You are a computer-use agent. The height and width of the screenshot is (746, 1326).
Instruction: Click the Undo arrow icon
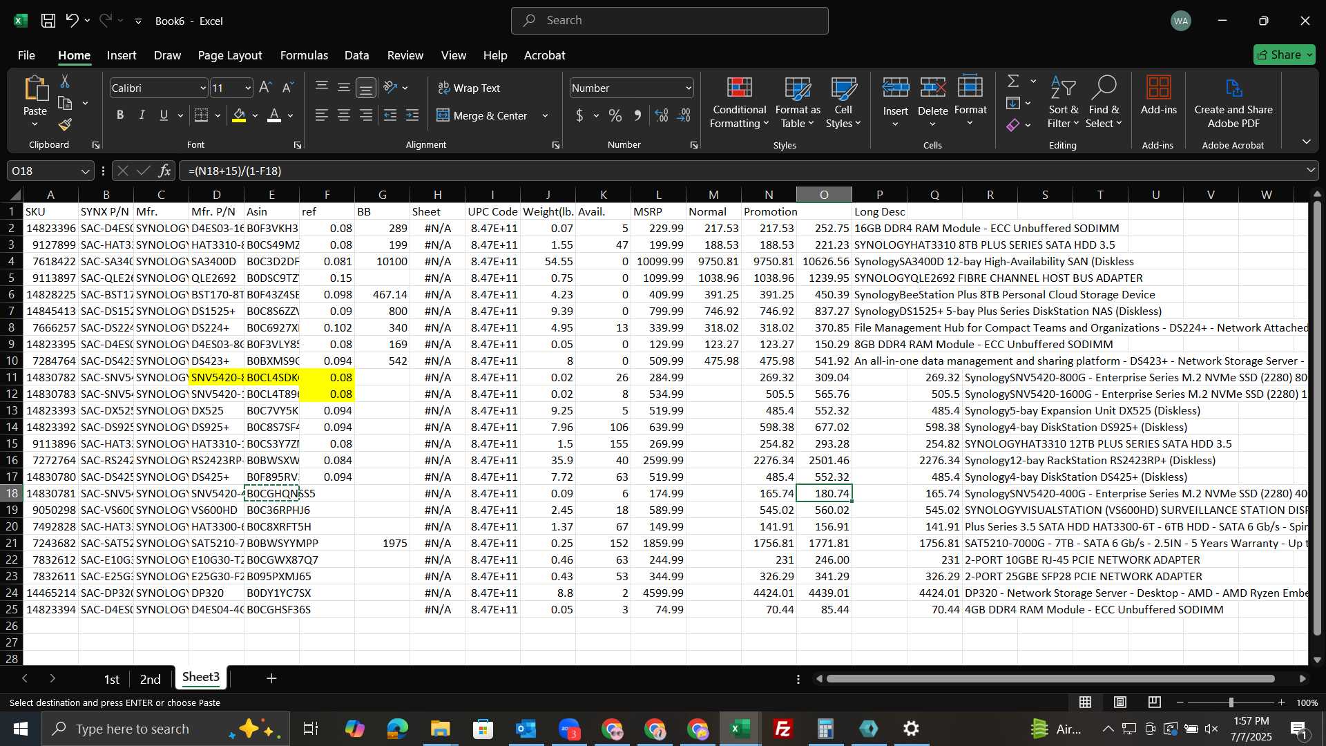point(72,21)
